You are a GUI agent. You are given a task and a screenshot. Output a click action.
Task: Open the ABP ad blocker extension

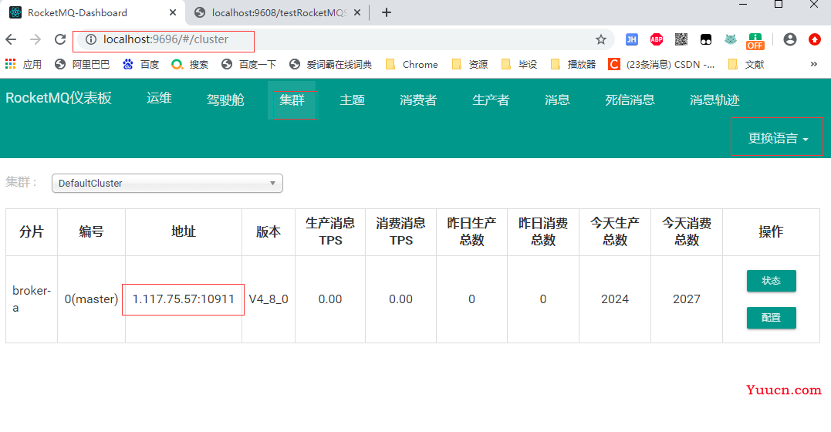tap(657, 39)
